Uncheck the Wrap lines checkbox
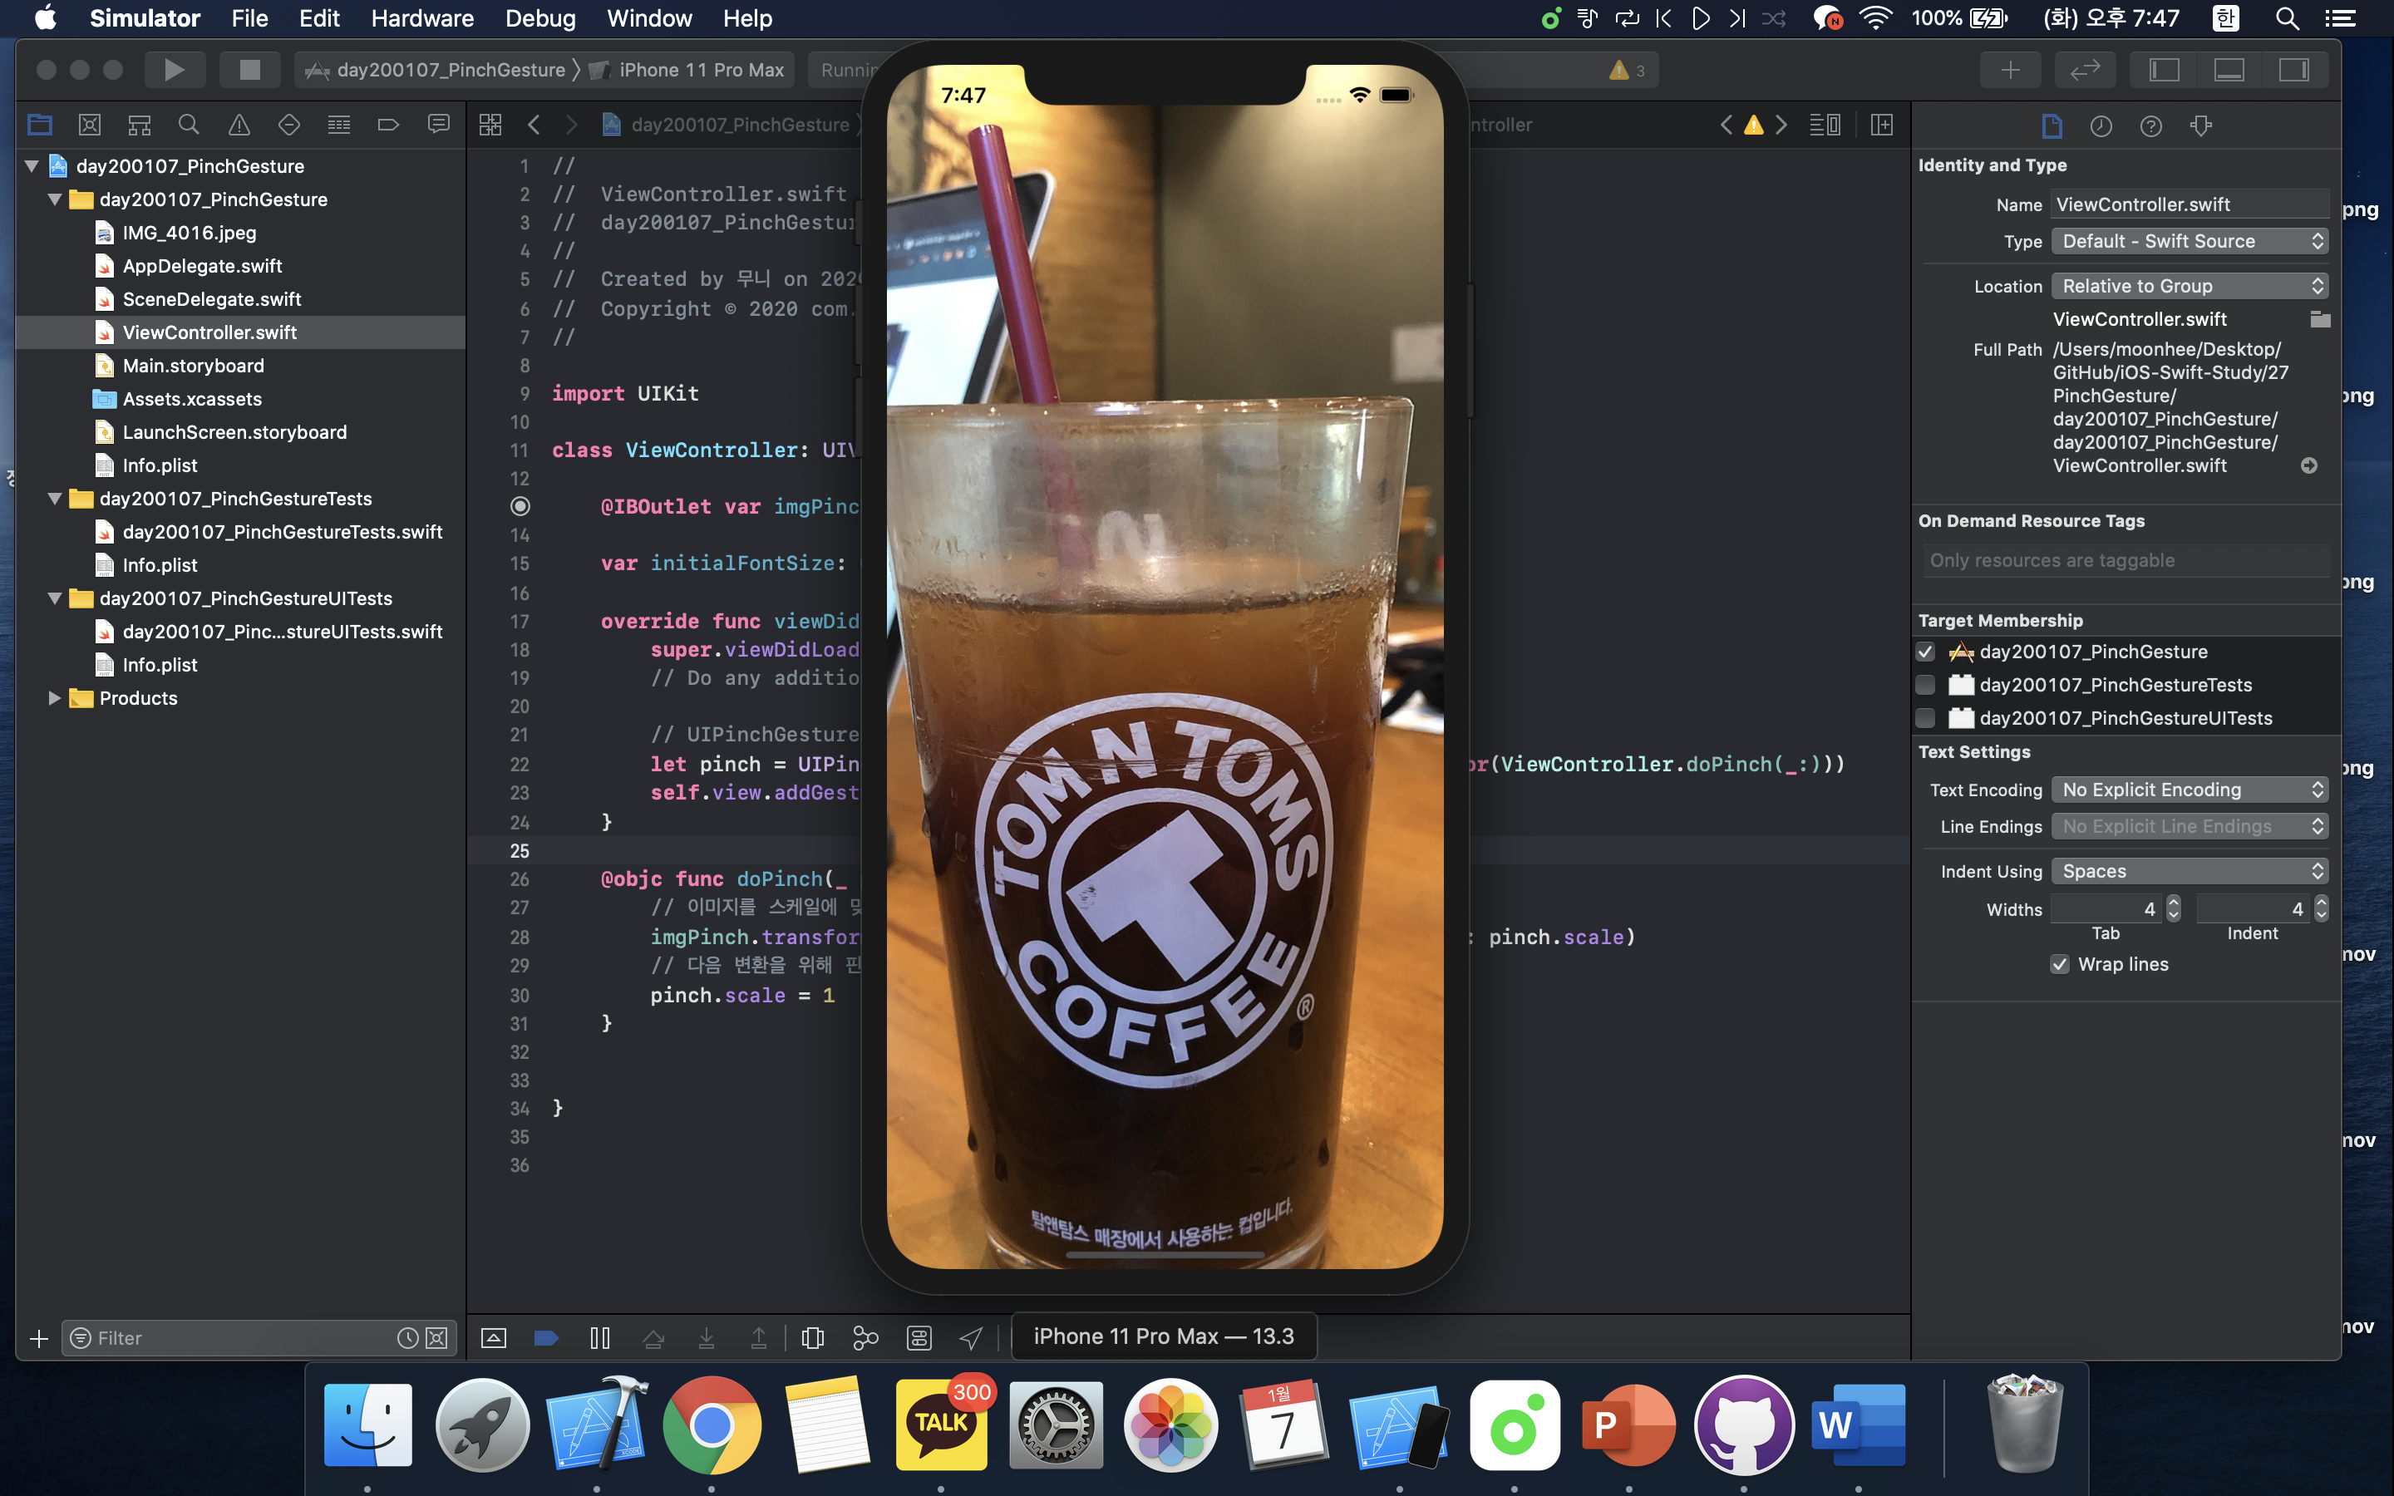 tap(2060, 964)
